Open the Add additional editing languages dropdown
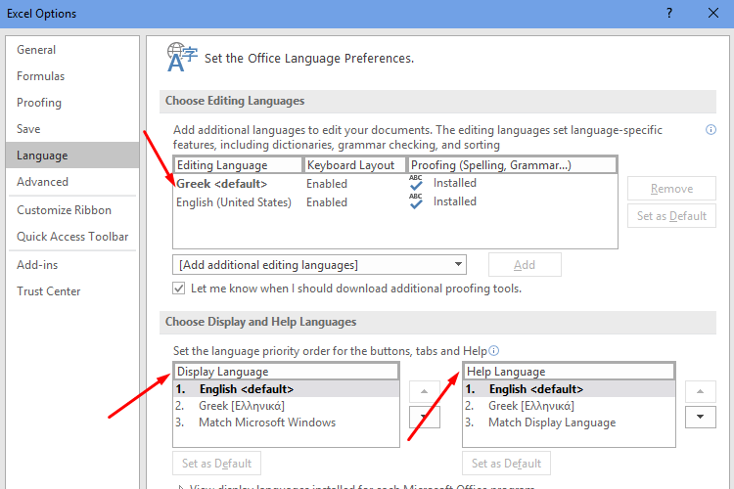 click(319, 265)
